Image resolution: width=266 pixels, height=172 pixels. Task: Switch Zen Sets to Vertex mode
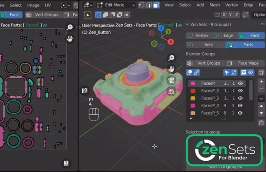click(199, 35)
